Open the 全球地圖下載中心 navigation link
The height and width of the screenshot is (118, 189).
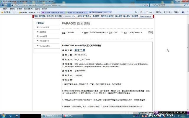click(x=84, y=16)
